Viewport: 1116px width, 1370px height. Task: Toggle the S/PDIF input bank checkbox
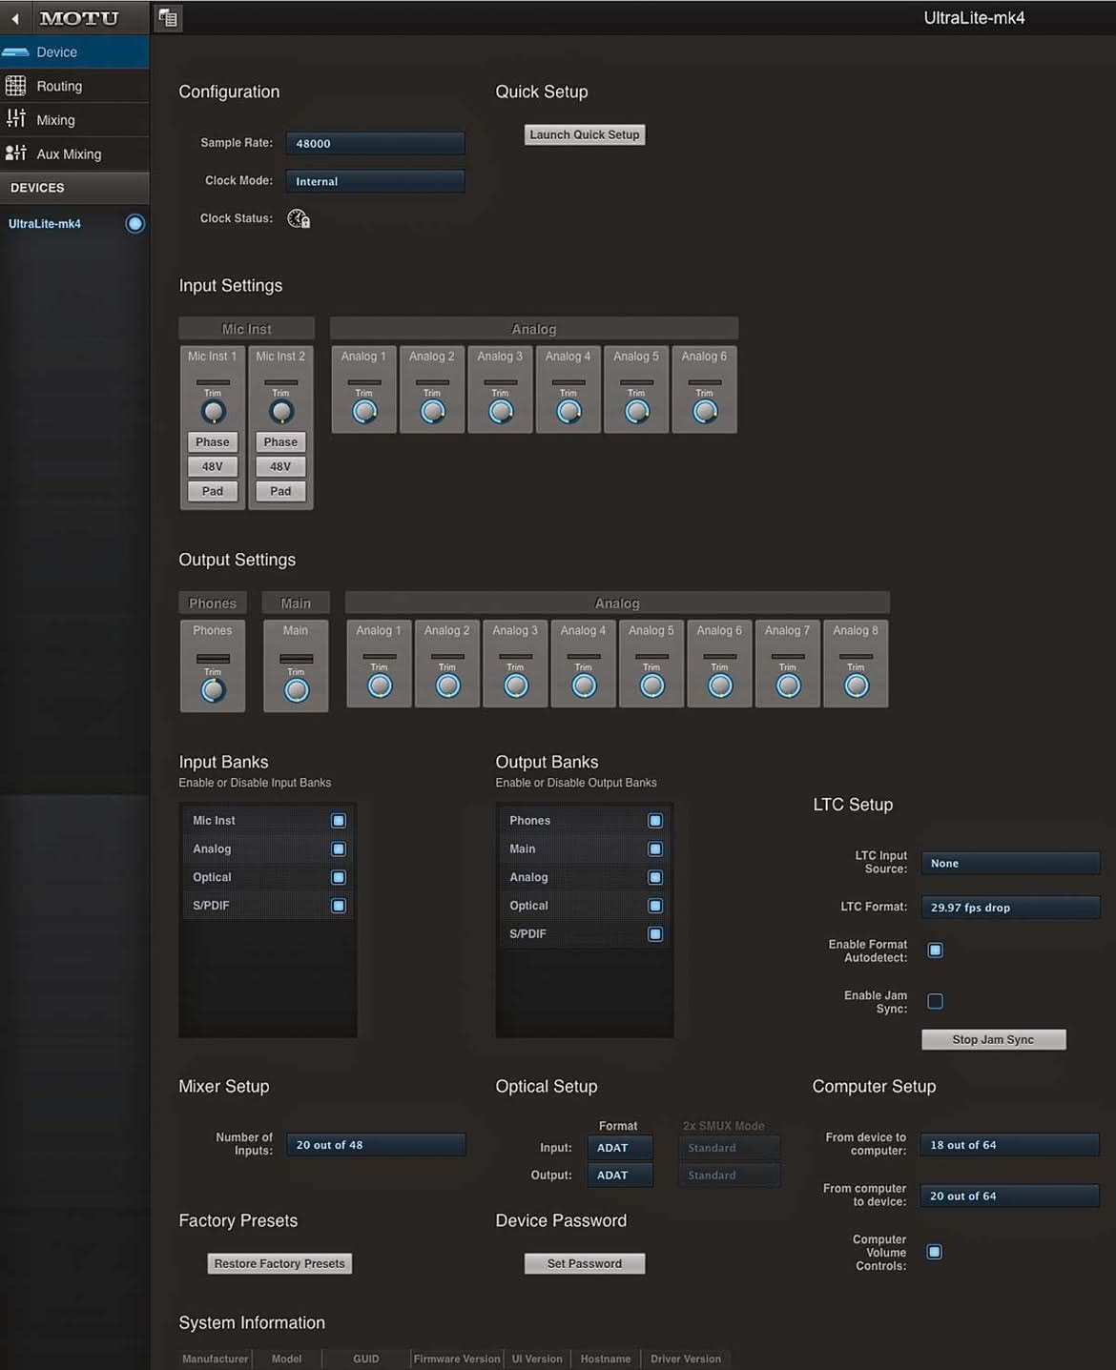pos(339,906)
